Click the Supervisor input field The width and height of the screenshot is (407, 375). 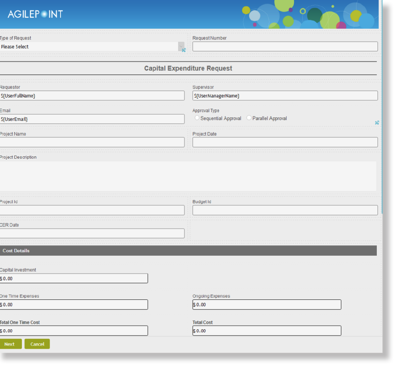point(285,95)
